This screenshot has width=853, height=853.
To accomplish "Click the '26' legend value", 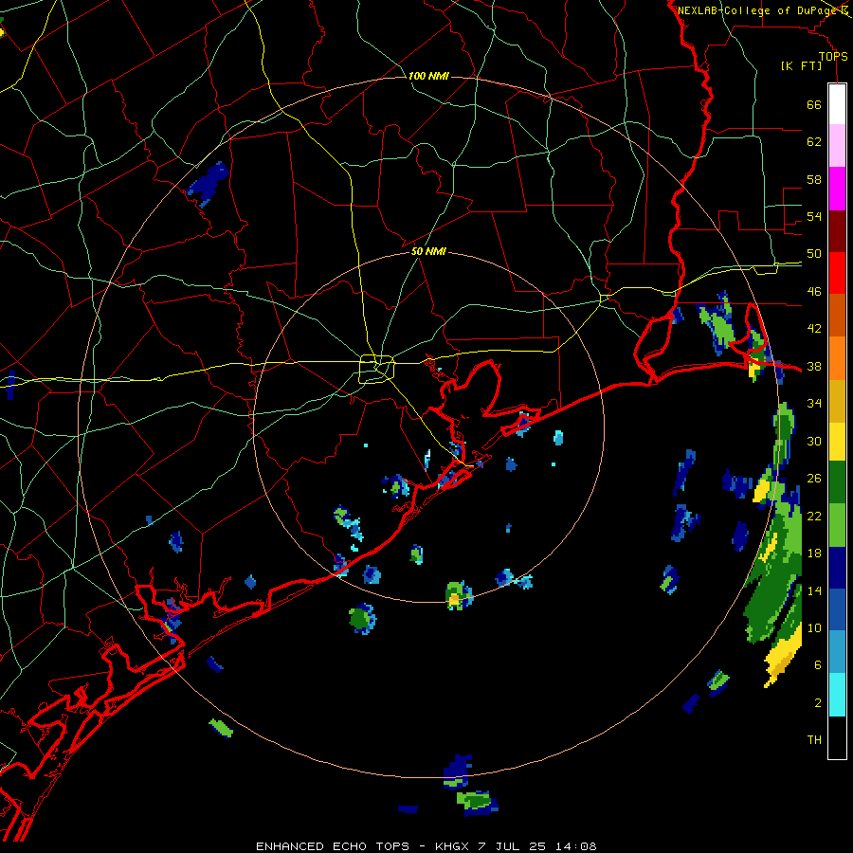I will coord(814,479).
